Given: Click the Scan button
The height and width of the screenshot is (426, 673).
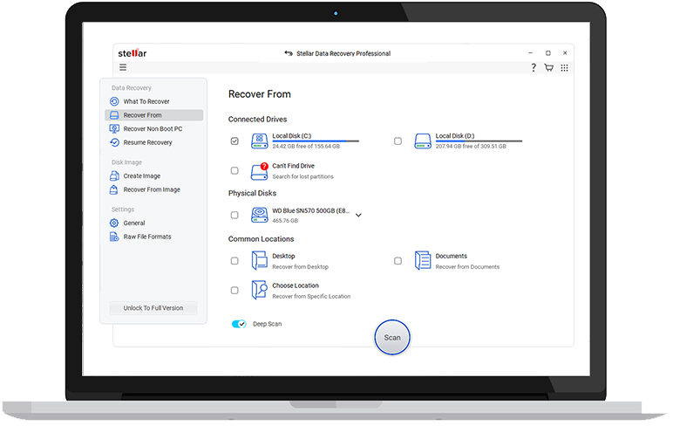Looking at the screenshot, I should (392, 338).
